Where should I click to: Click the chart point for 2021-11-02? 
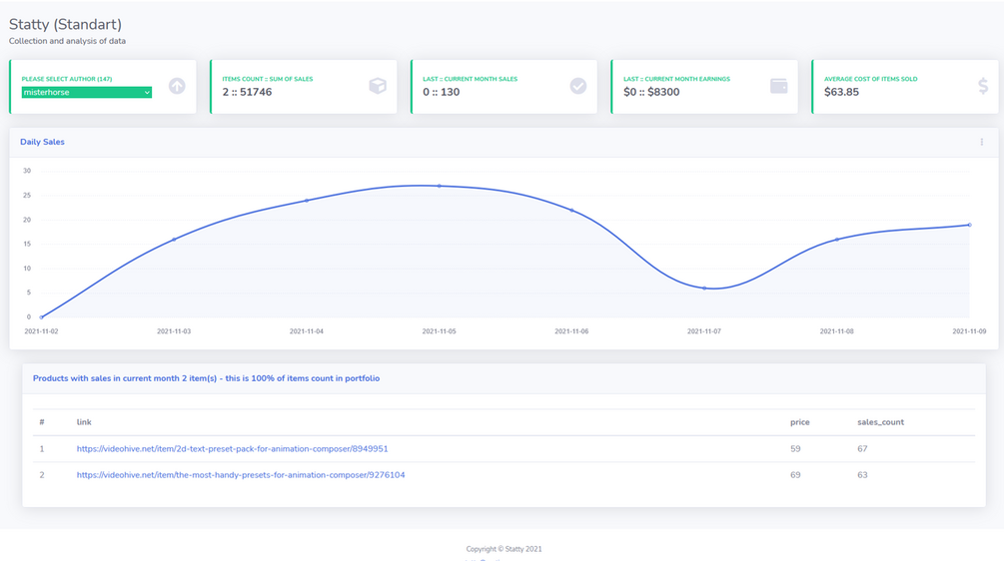pos(42,316)
